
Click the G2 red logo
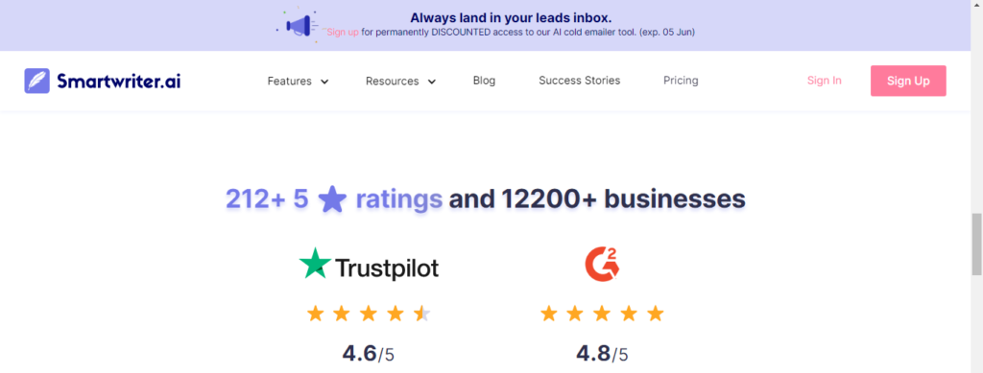tap(603, 264)
